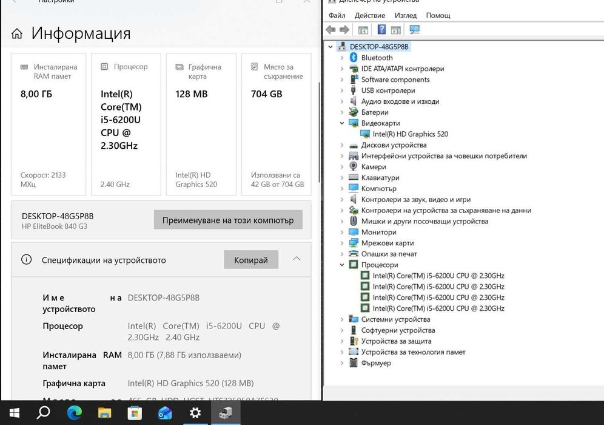Click the Device Manager taskbar icon

[x=226, y=413]
